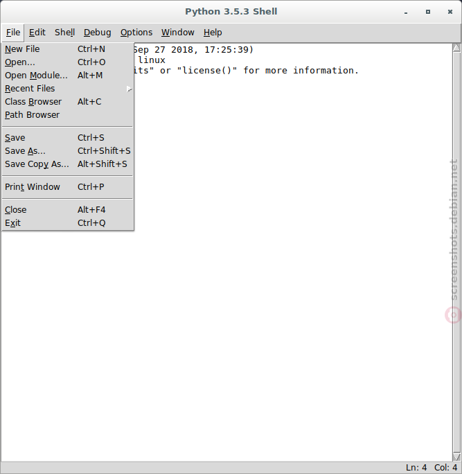
Task: Select the Open... menu entry
Action: (x=68, y=62)
